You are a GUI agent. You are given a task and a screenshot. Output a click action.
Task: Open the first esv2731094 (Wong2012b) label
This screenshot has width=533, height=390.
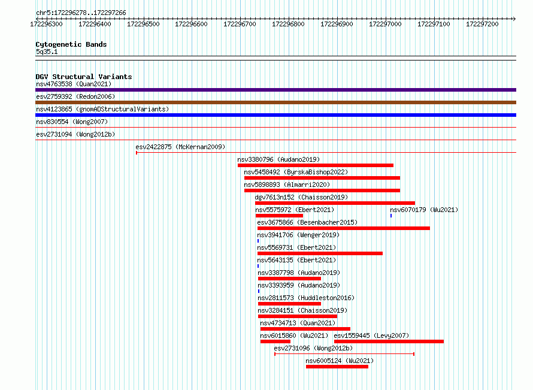(x=75, y=134)
